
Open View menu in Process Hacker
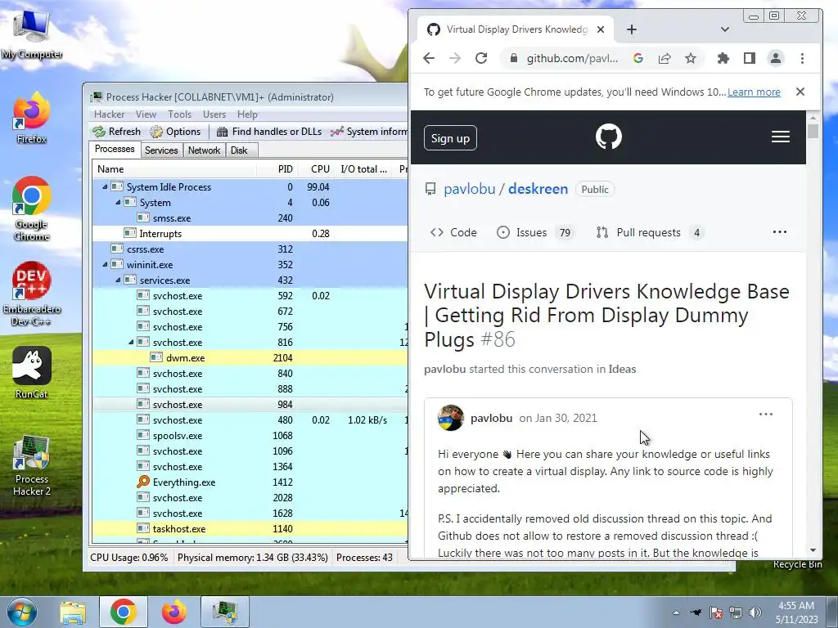click(x=146, y=114)
